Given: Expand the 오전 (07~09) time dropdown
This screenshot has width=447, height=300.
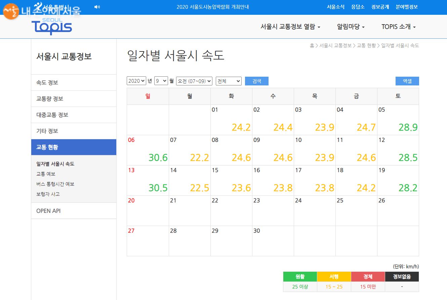Looking at the screenshot, I should (x=194, y=81).
